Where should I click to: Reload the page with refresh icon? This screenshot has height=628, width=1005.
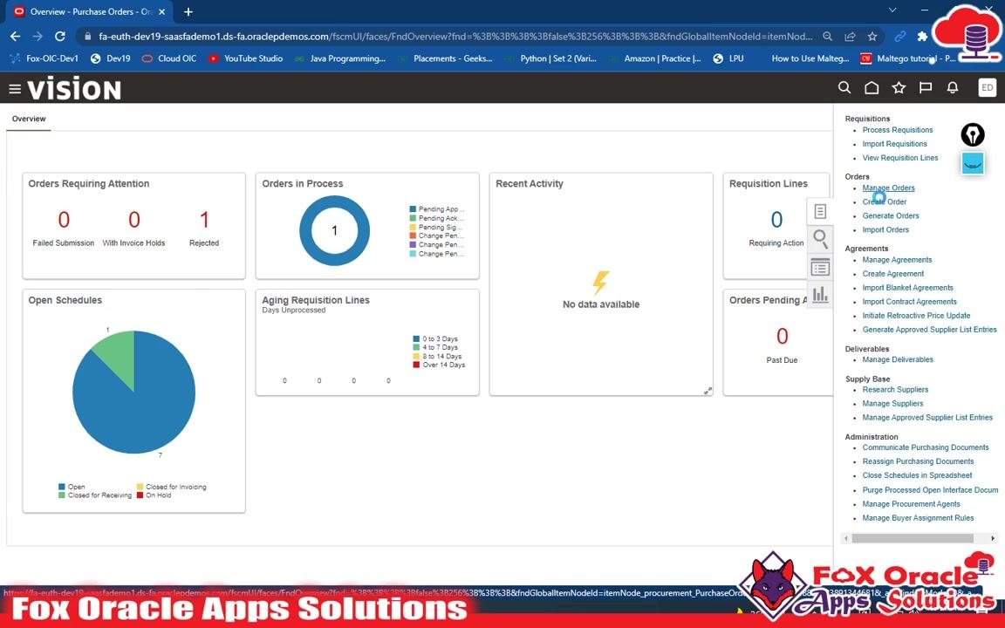point(59,37)
